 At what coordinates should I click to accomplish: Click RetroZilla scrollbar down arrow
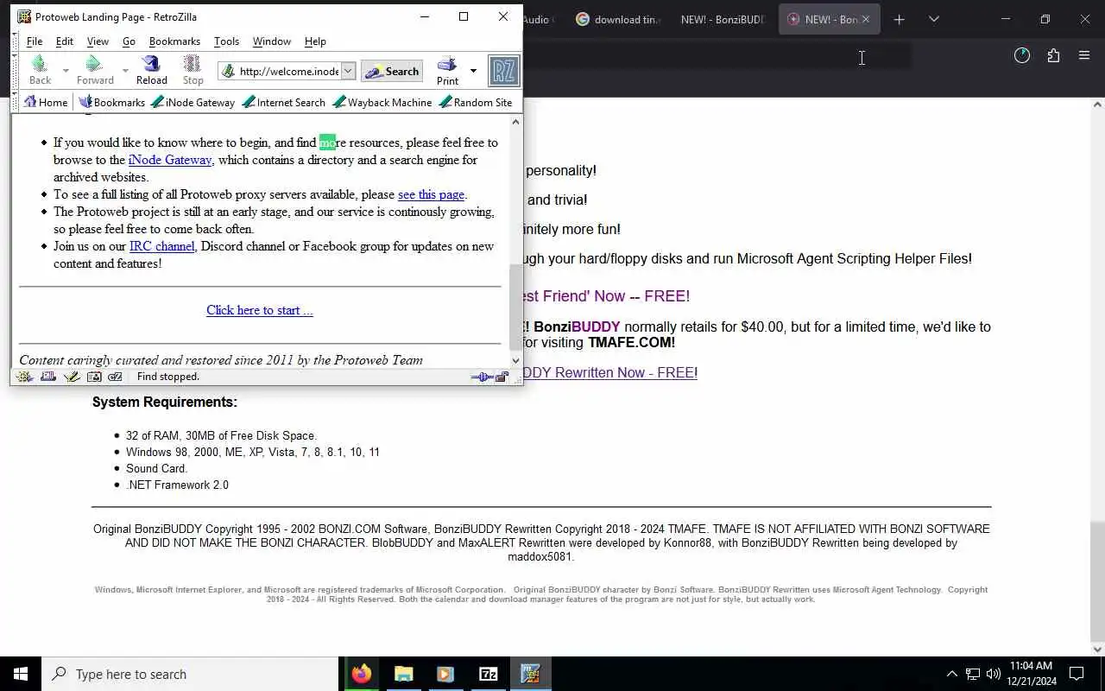point(515,361)
